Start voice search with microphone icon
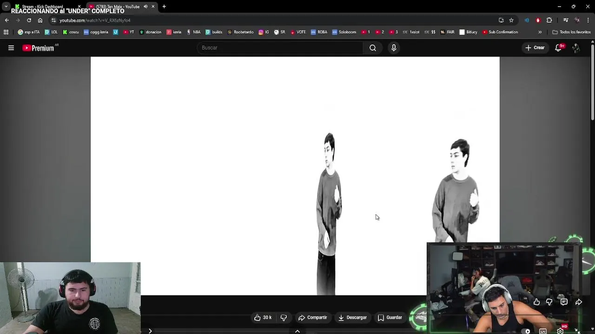This screenshot has width=595, height=334. [394, 48]
